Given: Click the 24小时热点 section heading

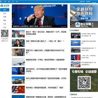Looking at the screenshot, I should click(75, 30).
